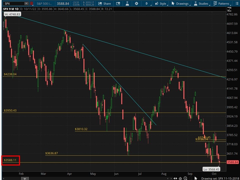Expand the D timeframe dropdown
Viewport: 240px width, 180px height.
pos(147,3)
